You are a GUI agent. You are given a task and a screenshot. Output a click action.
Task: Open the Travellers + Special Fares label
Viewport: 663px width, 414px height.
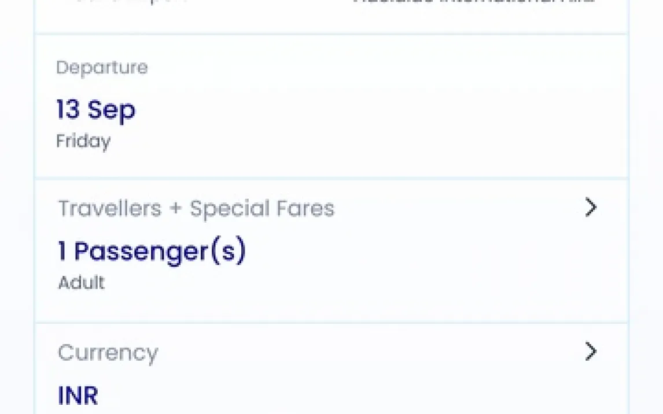196,208
